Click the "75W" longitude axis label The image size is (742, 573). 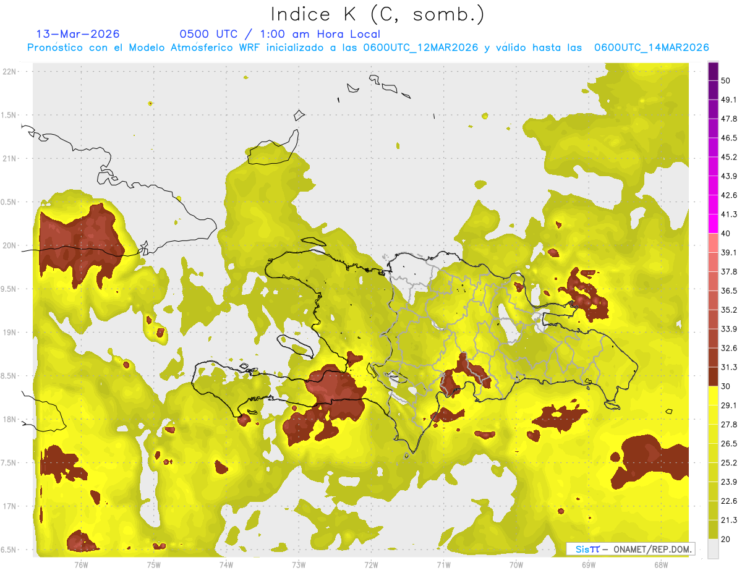point(153,564)
